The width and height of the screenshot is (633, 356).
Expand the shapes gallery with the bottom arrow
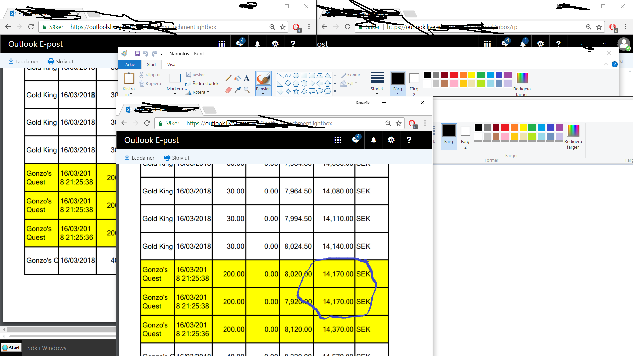[335, 92]
